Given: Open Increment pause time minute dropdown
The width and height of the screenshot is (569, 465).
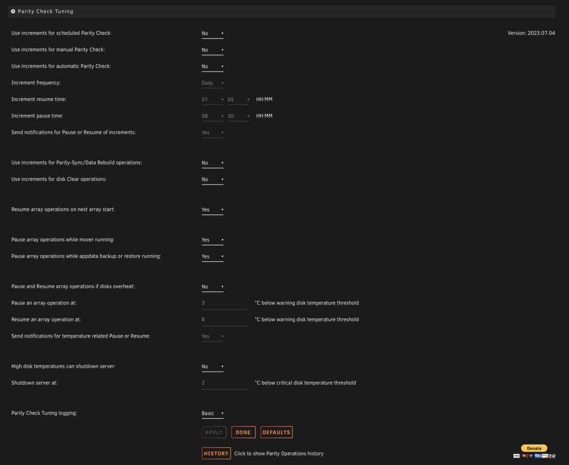Looking at the screenshot, I should (x=238, y=116).
